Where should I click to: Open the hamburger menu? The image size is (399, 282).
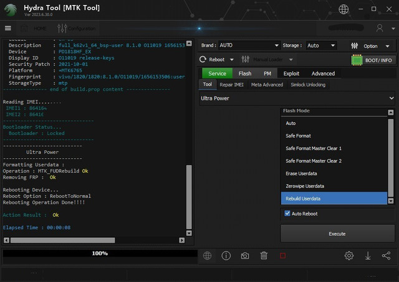pyautogui.click(x=8, y=28)
